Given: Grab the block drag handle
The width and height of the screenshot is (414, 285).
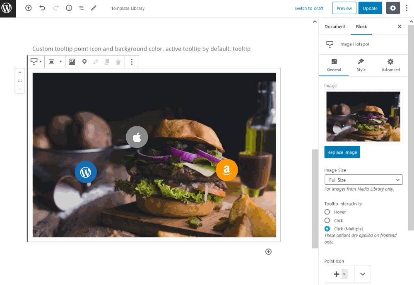Looking at the screenshot, I should tap(20, 80).
